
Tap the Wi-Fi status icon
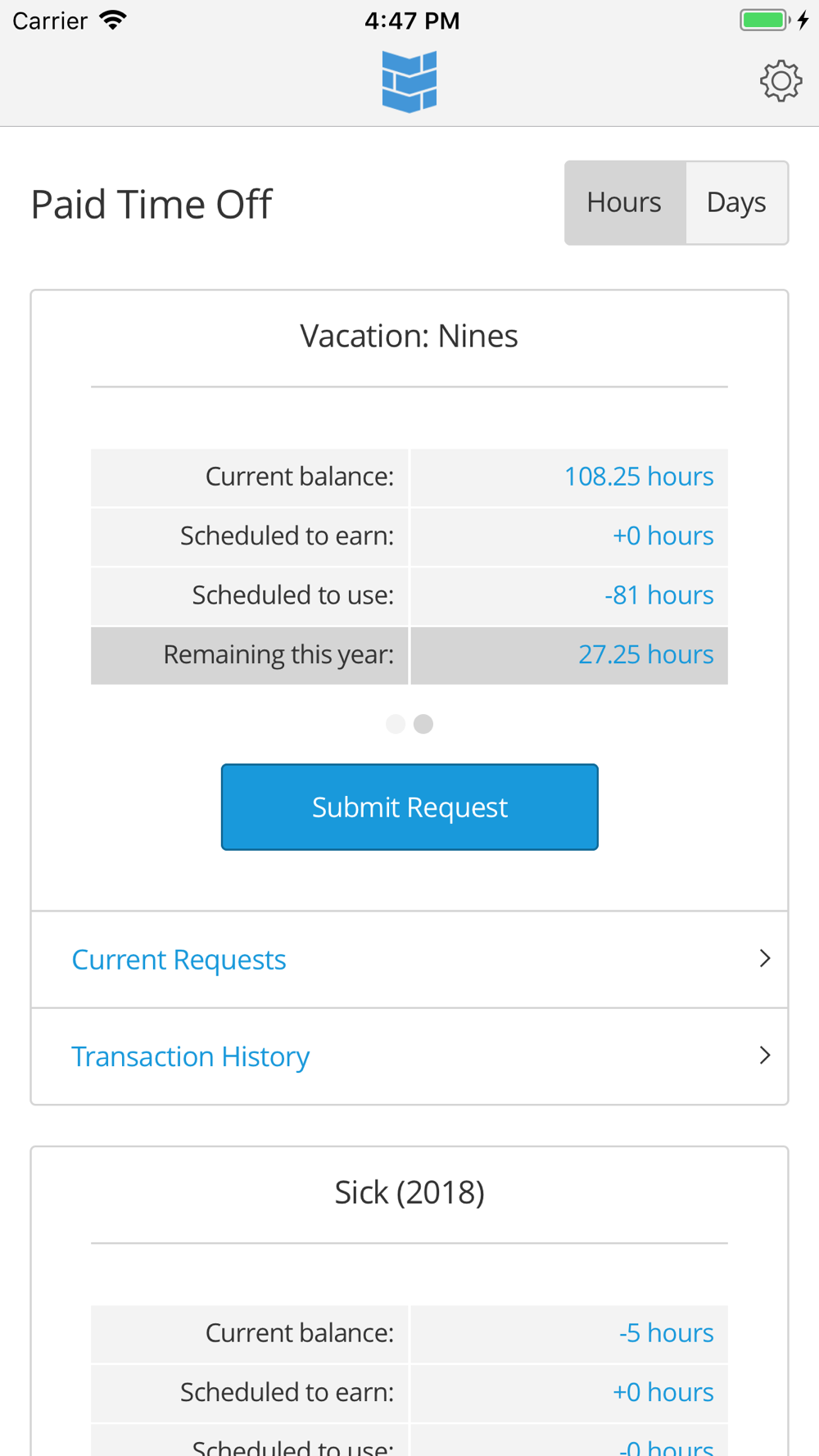point(113,20)
